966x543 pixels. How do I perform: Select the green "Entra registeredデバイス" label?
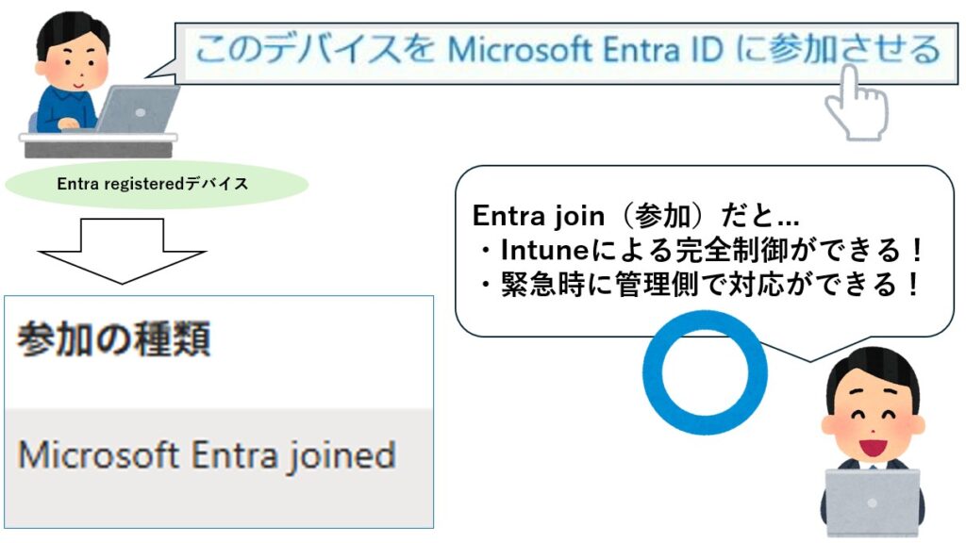pyautogui.click(x=153, y=184)
